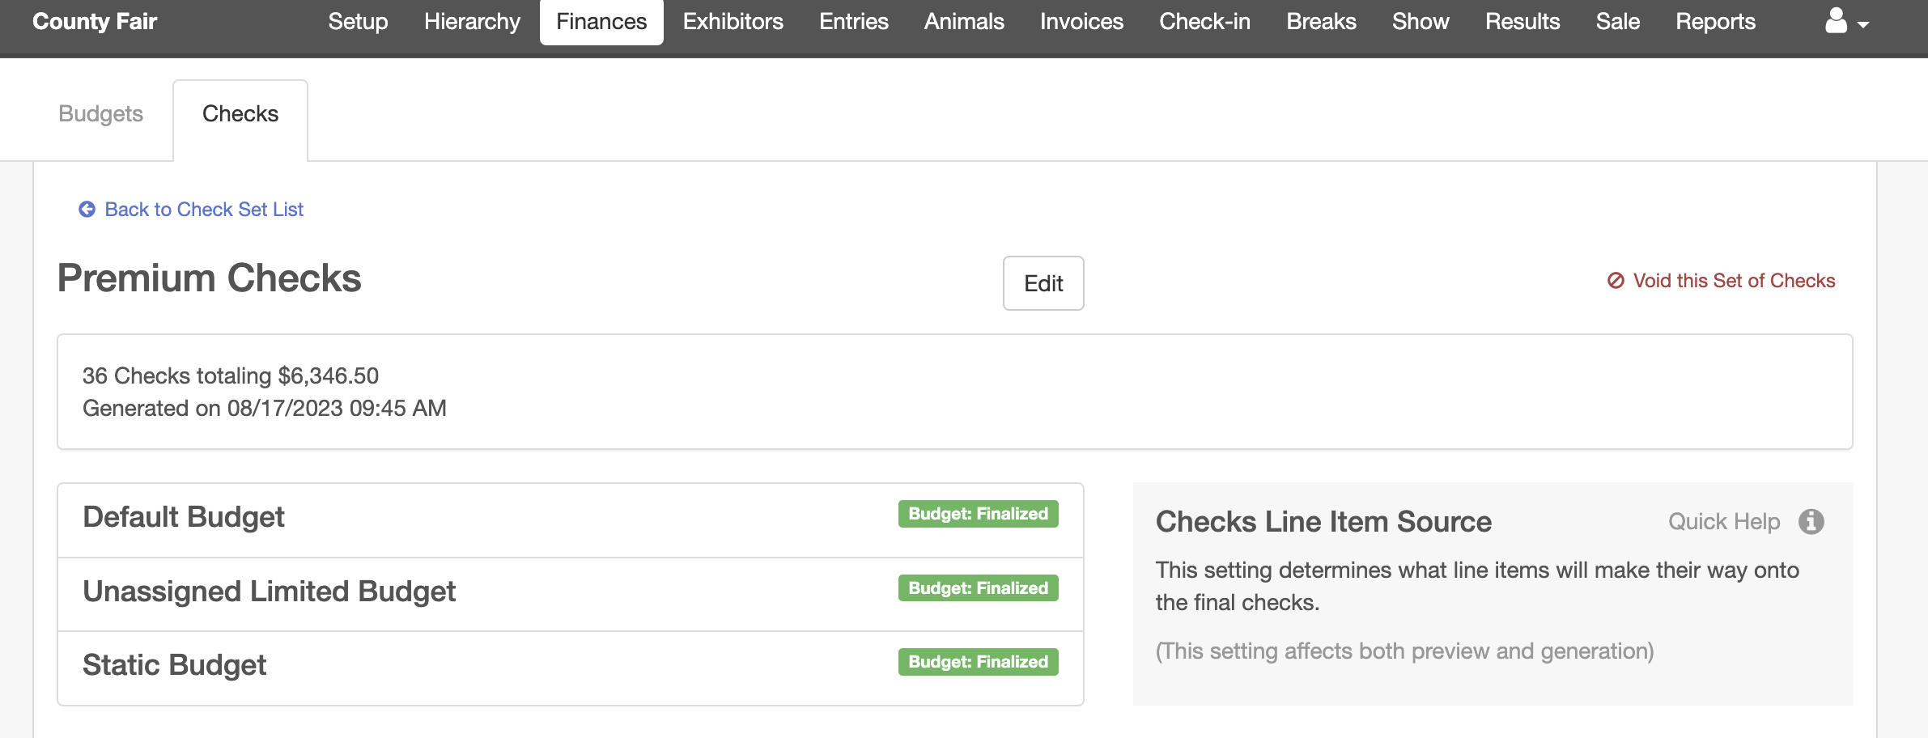The width and height of the screenshot is (1928, 738).
Task: Select the Static Budget row
Action: 571,668
